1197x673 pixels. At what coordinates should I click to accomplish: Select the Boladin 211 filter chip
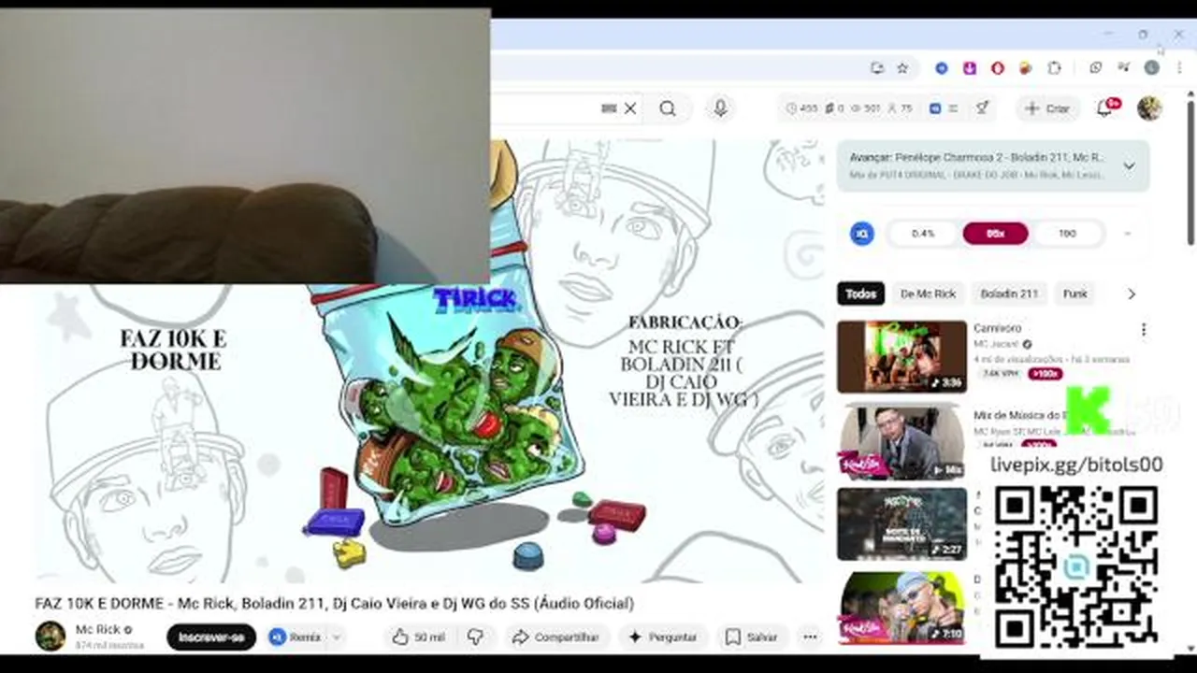click(1009, 294)
